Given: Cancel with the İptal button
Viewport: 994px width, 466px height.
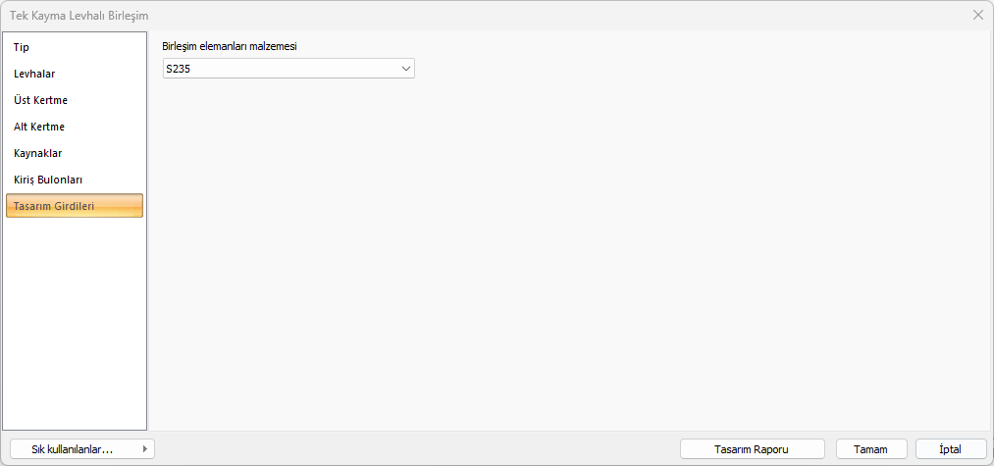Looking at the screenshot, I should [x=950, y=449].
